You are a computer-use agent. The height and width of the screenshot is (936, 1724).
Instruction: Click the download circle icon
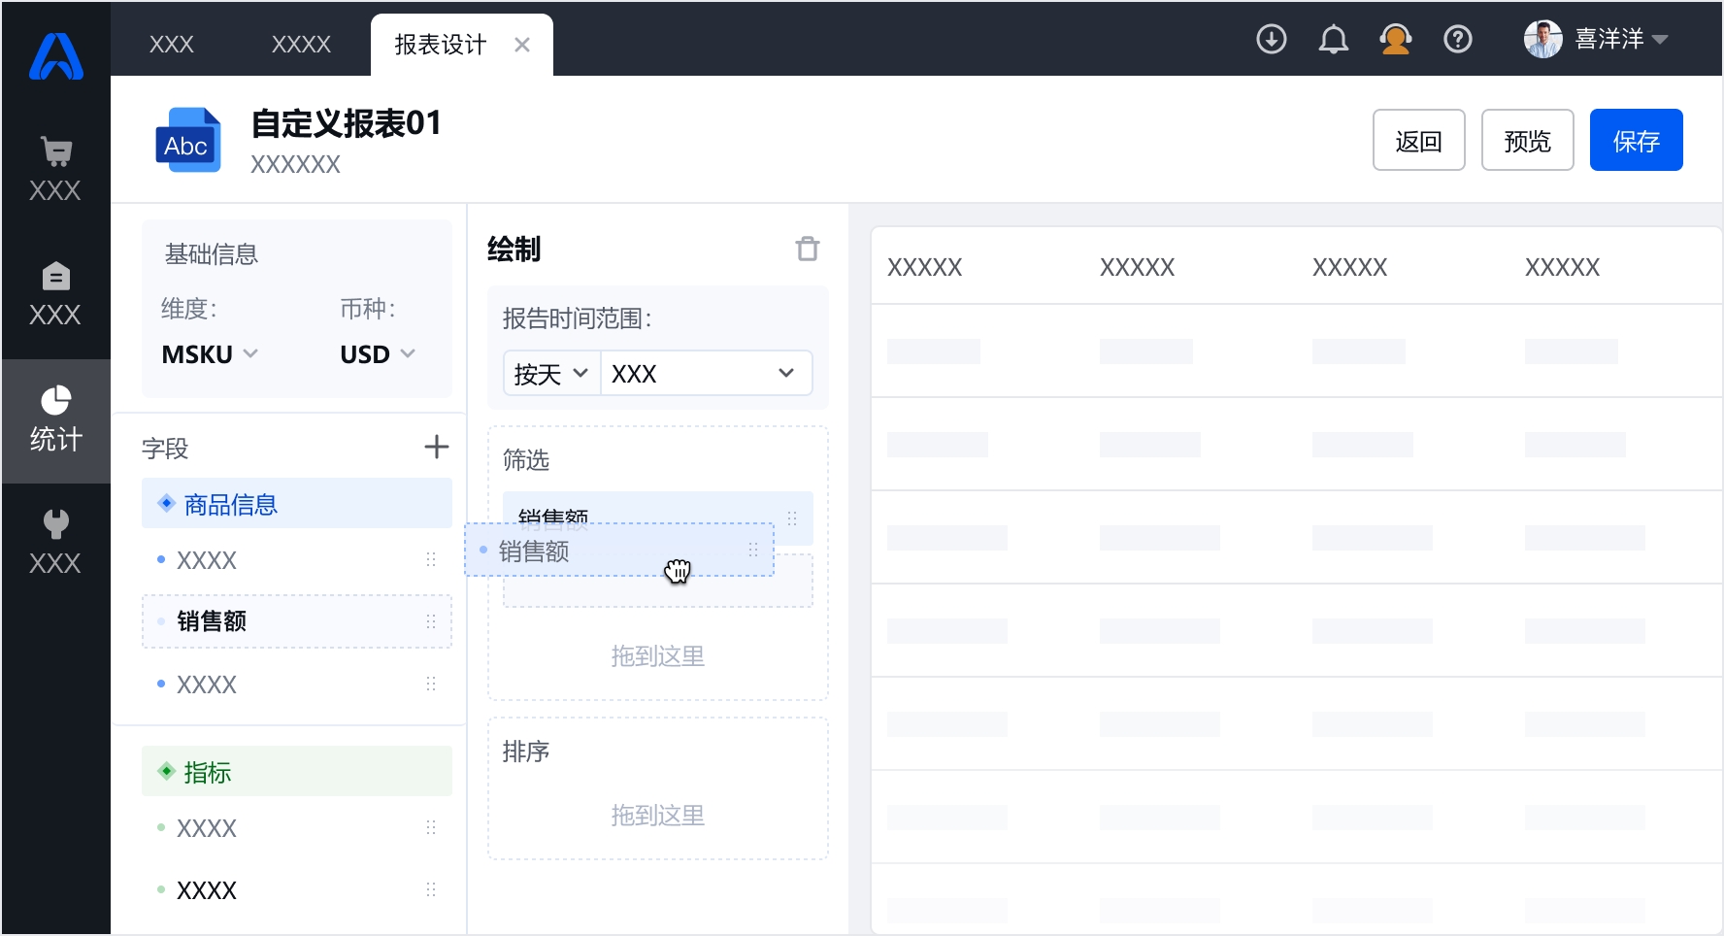pyautogui.click(x=1272, y=40)
